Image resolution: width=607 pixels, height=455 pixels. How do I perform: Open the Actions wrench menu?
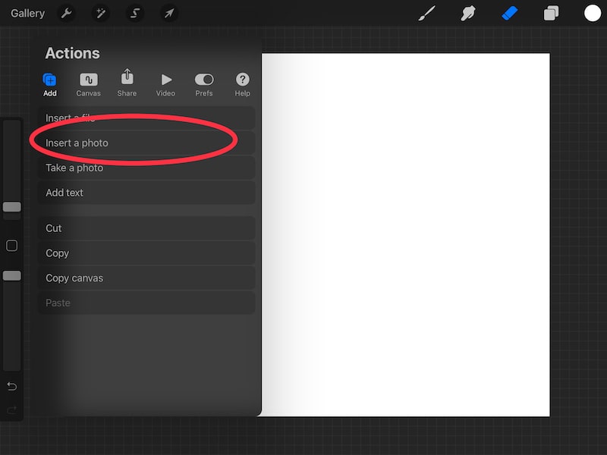tap(66, 13)
